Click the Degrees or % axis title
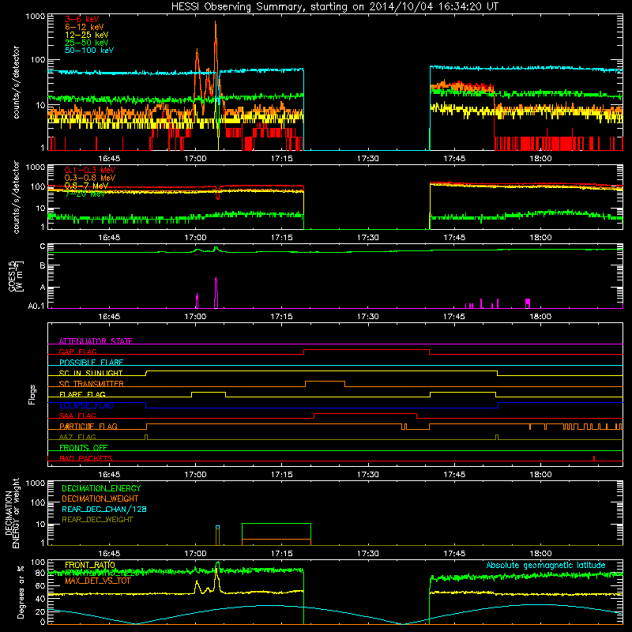Screen dimensions: 632x632 (x=21, y=592)
